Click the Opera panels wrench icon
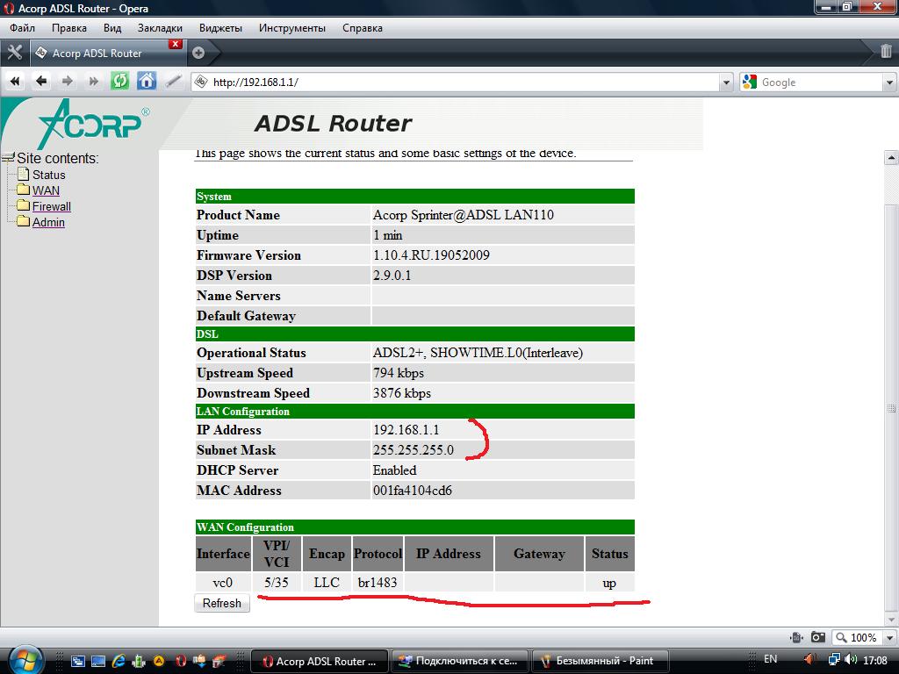 [x=14, y=52]
